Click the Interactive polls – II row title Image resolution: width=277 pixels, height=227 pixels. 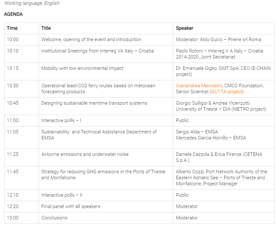point(62,195)
